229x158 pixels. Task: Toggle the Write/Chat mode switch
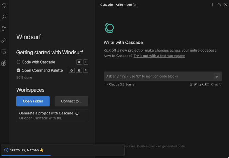pyautogui.click(x=206, y=84)
